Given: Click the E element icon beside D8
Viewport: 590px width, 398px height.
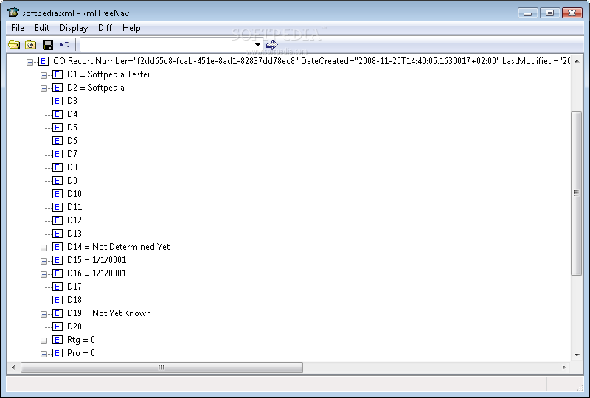Looking at the screenshot, I should [58, 167].
